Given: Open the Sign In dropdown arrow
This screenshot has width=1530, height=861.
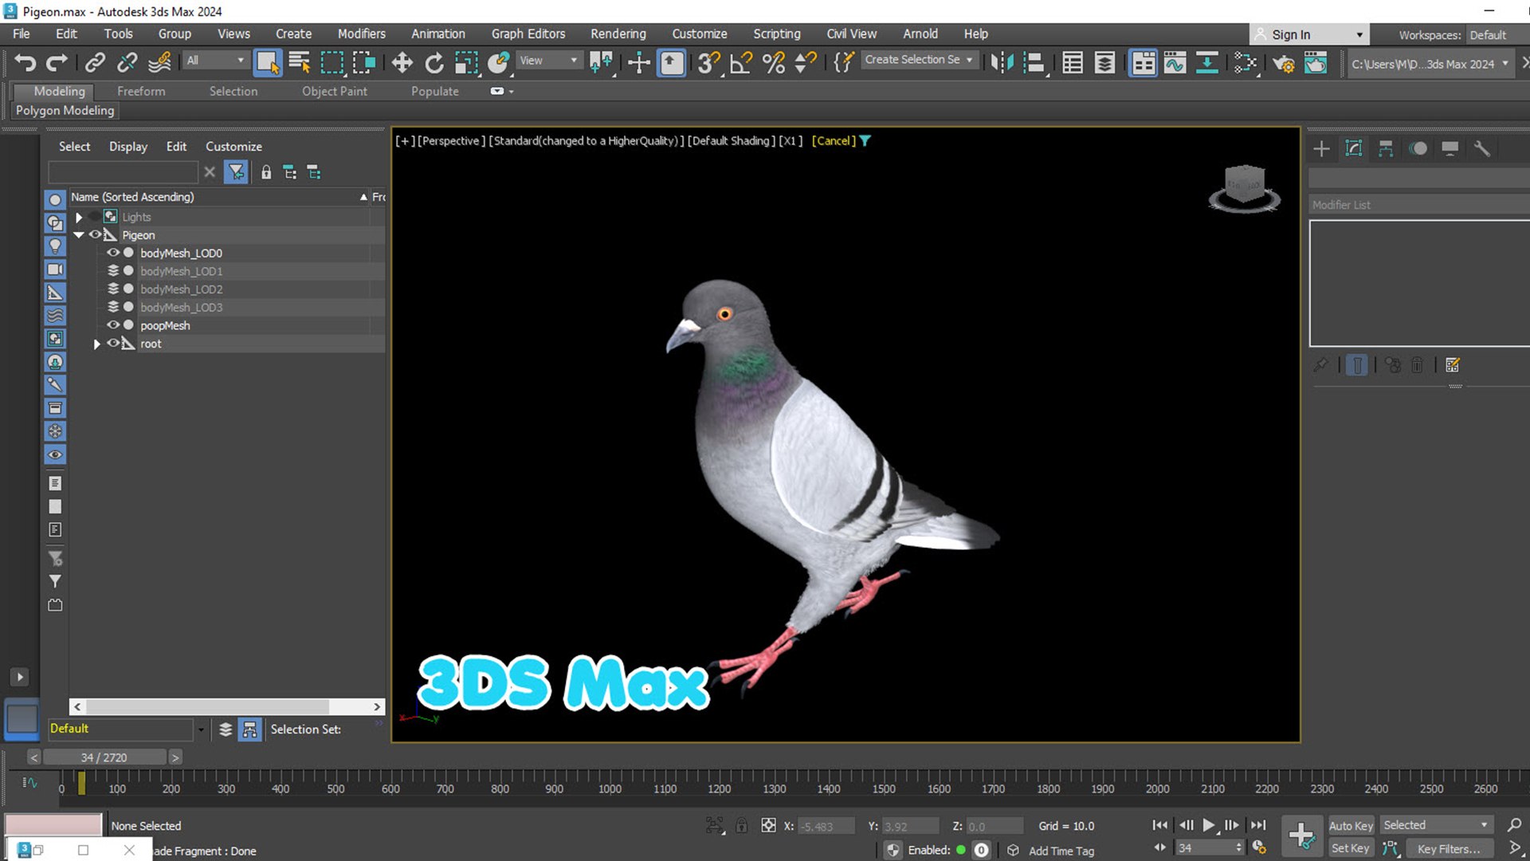Looking at the screenshot, I should [1359, 35].
